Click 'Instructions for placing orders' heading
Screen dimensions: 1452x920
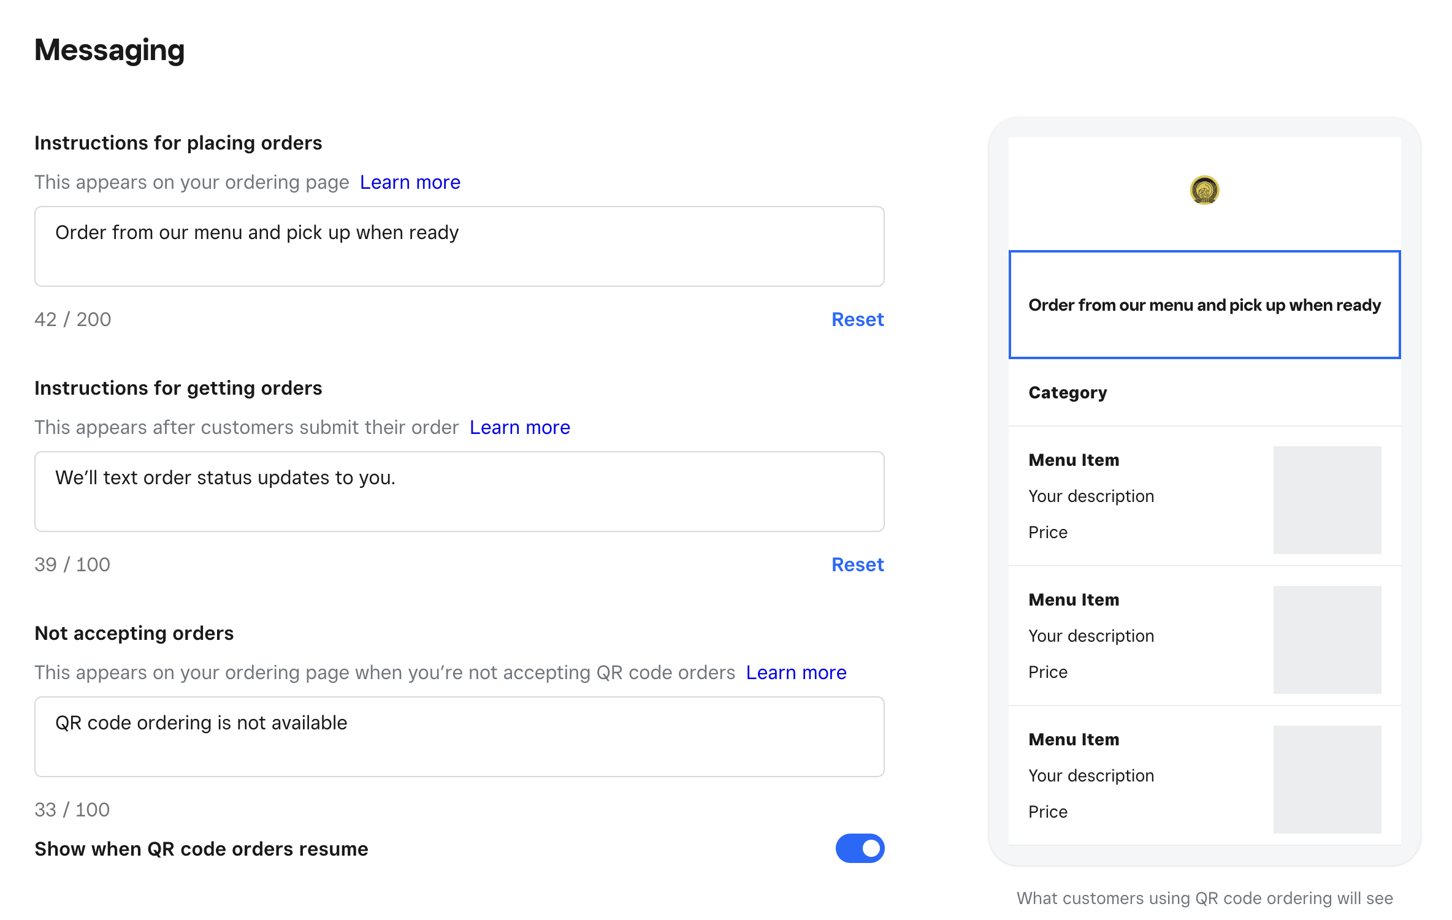178,143
